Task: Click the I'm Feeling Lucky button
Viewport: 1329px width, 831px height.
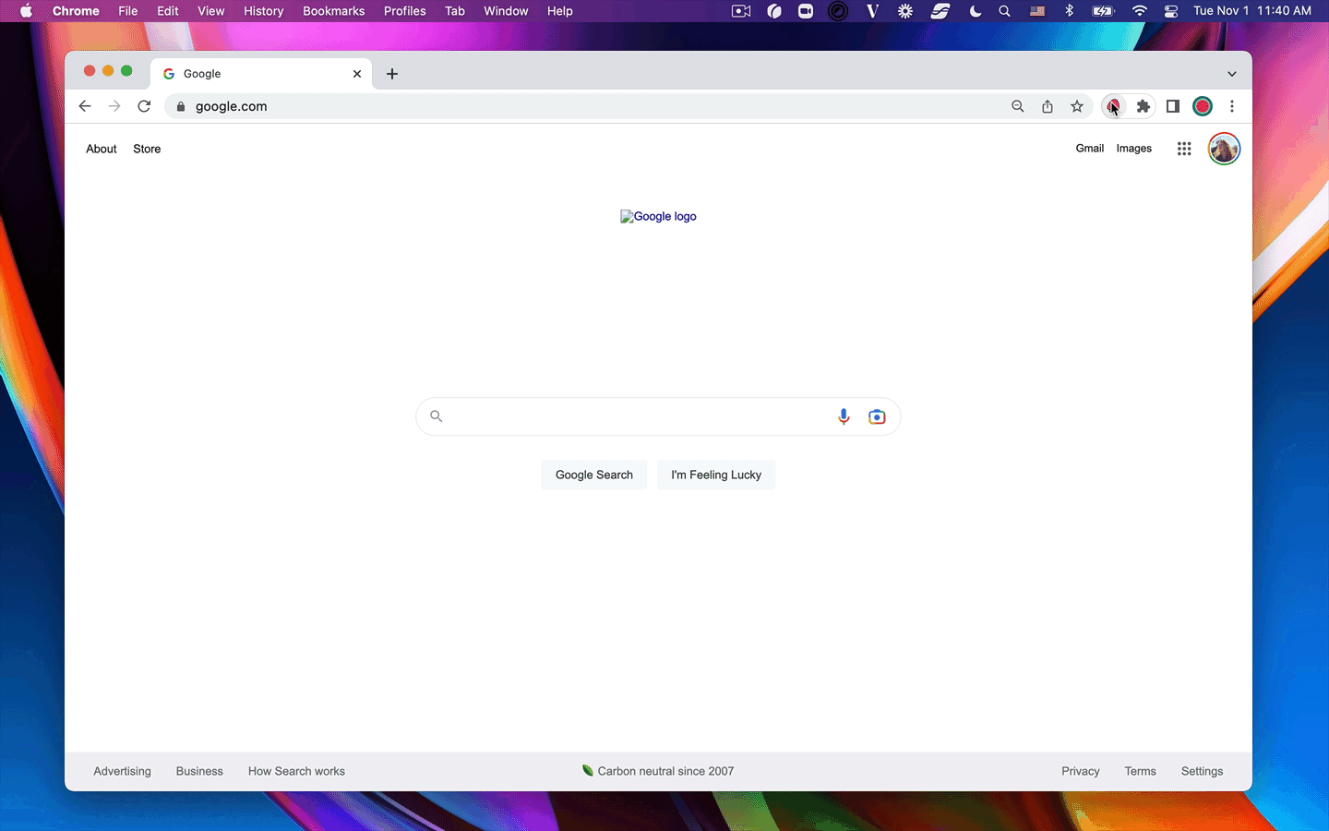Action: [x=716, y=475]
